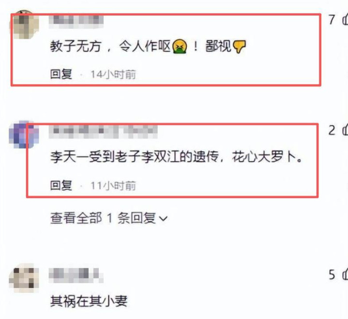The width and height of the screenshot is (348, 319).
Task: Click the 14小时前 timestamp
Action: coord(113,75)
